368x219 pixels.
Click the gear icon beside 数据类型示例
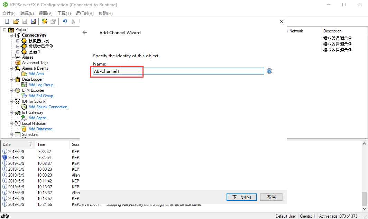[24, 46]
